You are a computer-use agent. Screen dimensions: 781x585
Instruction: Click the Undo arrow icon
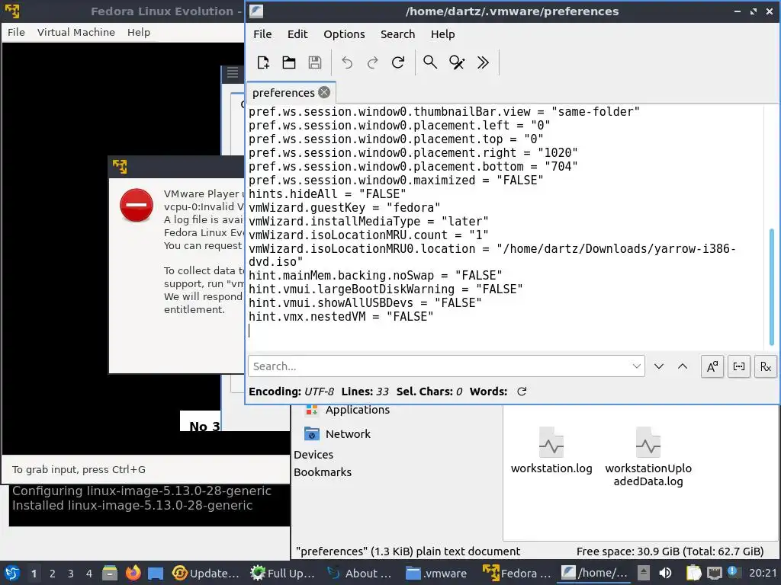tap(347, 62)
